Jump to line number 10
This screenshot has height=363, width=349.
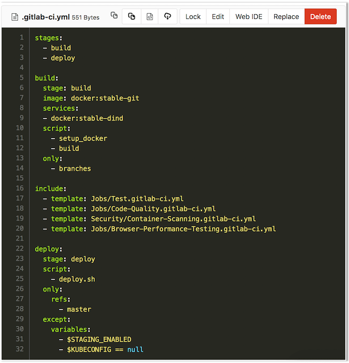pyautogui.click(x=20, y=128)
